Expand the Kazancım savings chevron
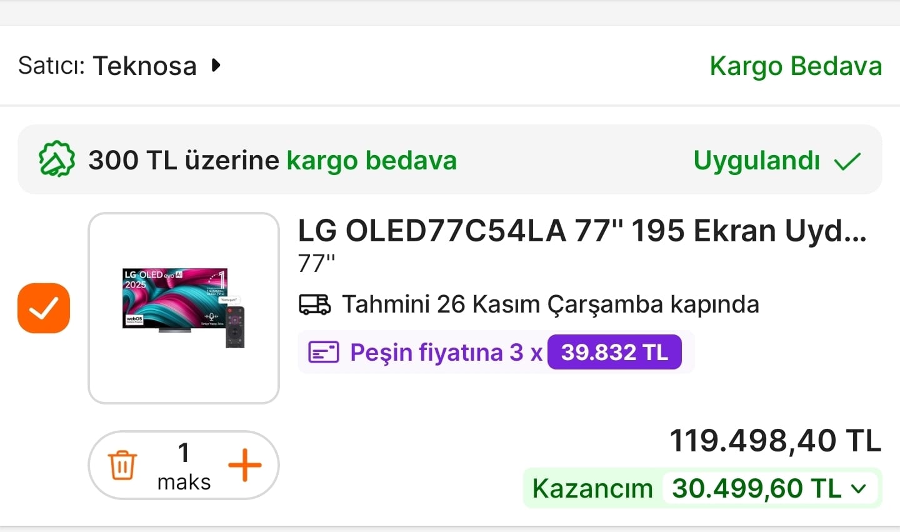 [x=859, y=489]
